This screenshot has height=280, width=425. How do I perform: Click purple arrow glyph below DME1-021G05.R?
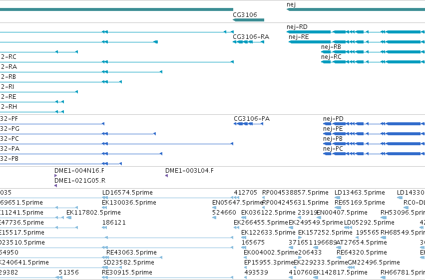point(55,186)
